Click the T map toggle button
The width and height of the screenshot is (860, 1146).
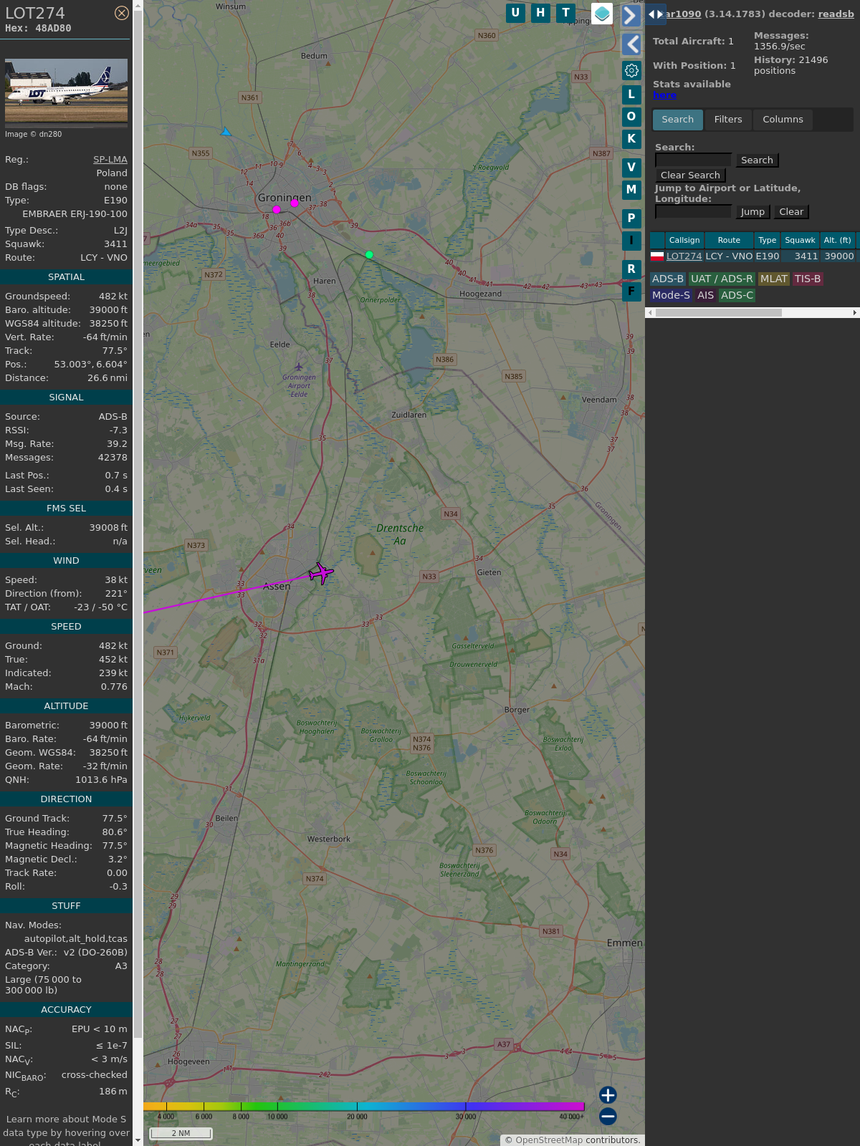coord(566,13)
